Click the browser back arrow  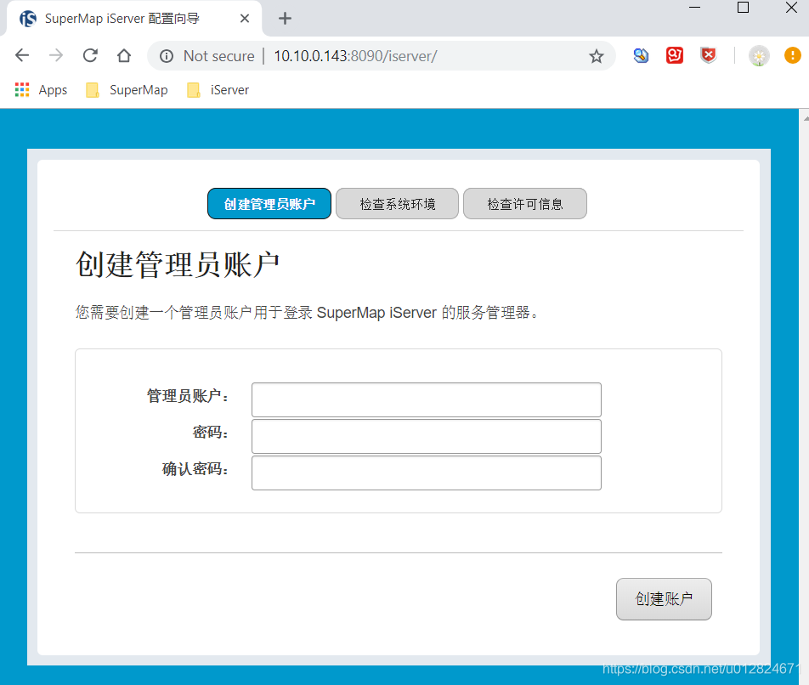(x=22, y=55)
